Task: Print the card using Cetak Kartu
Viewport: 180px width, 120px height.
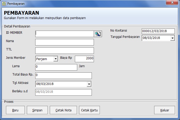Action: click(x=89, y=110)
